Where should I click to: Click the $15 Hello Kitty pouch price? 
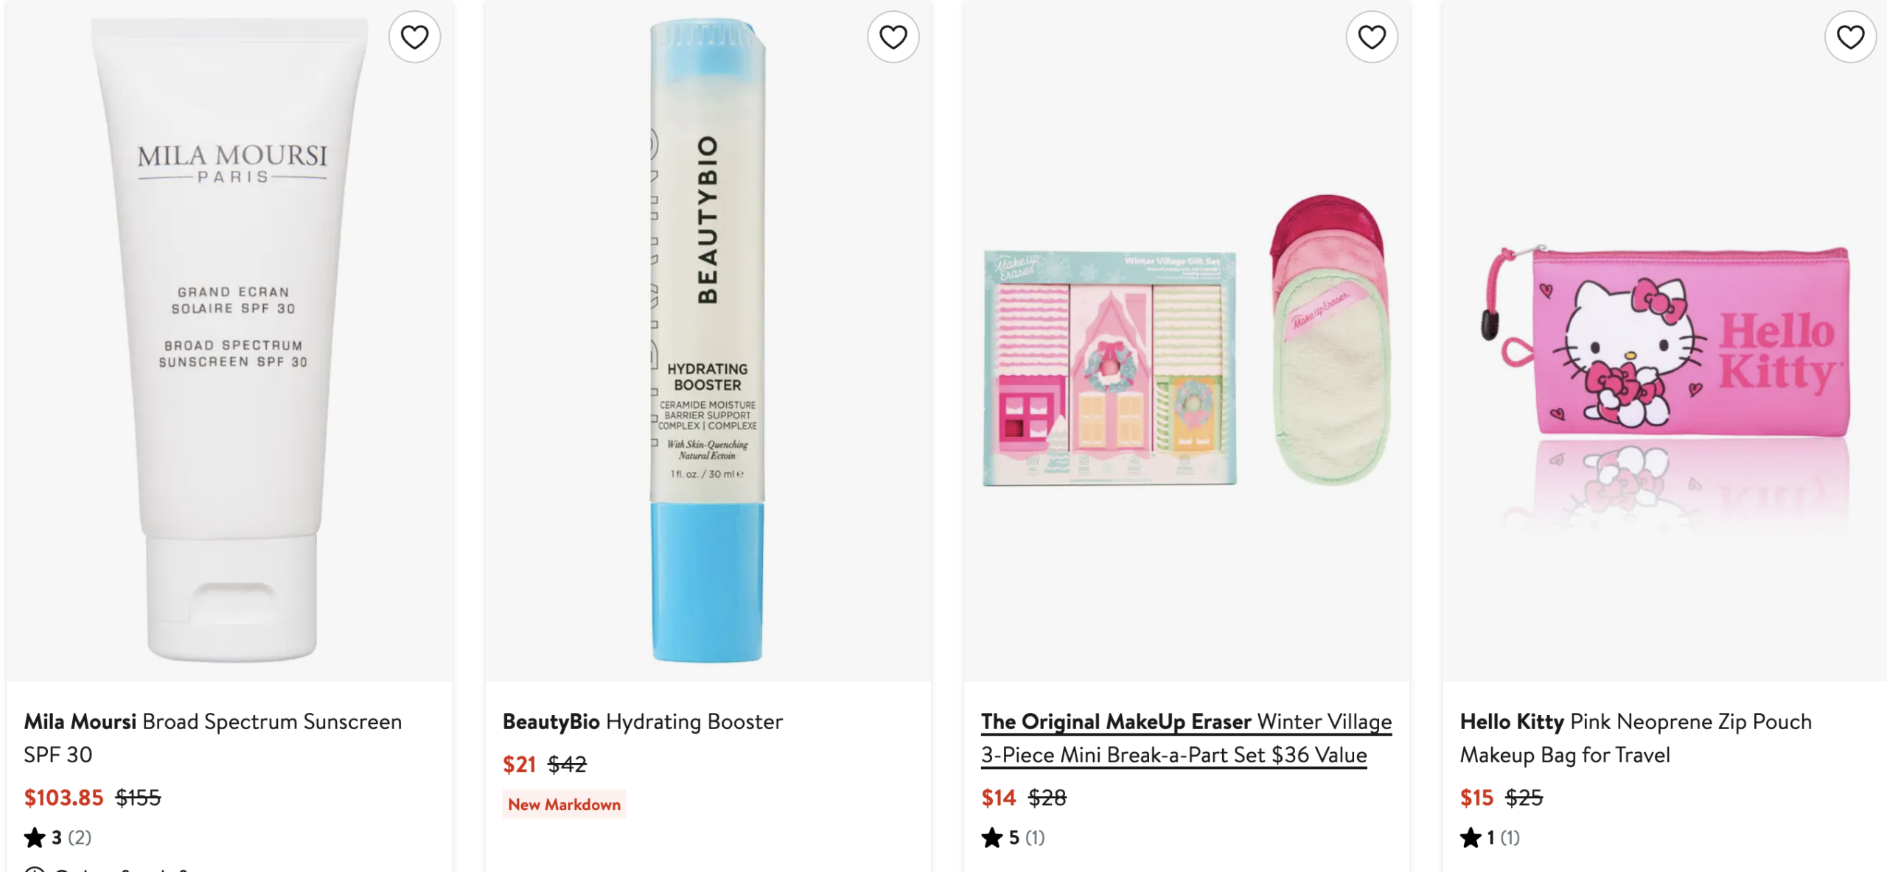tap(1476, 798)
